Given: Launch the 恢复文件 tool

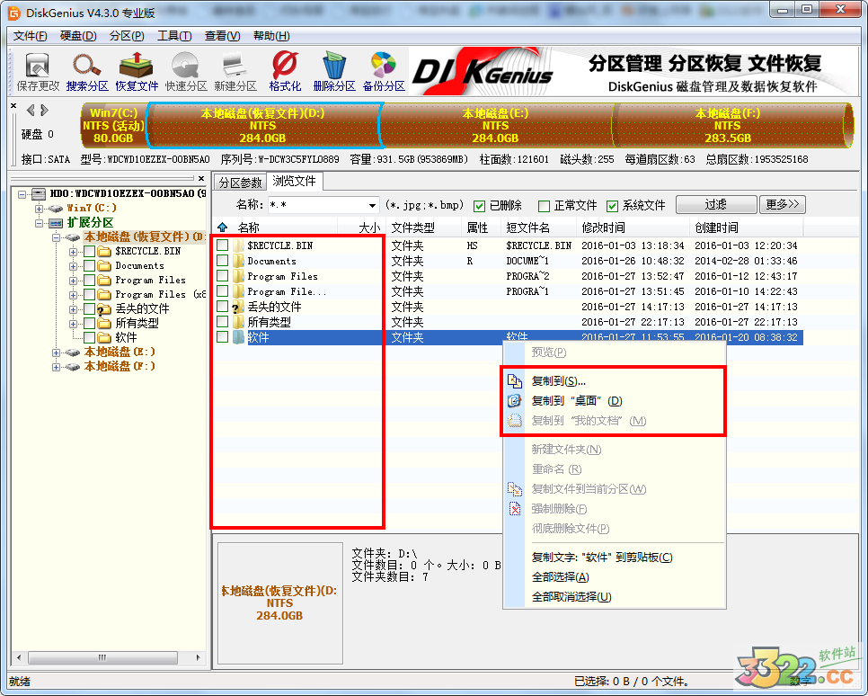Looking at the screenshot, I should 137,71.
